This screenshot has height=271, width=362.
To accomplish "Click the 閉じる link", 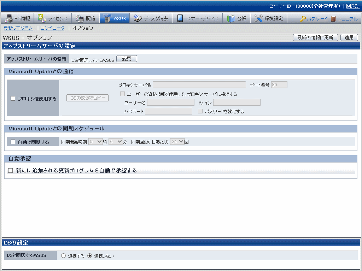I will pos(352,6).
